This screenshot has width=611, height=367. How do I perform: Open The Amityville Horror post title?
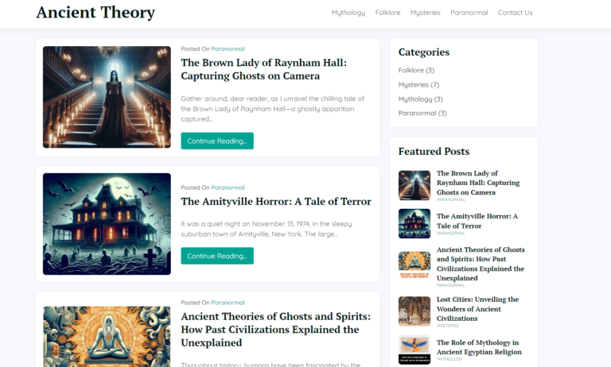click(x=276, y=202)
